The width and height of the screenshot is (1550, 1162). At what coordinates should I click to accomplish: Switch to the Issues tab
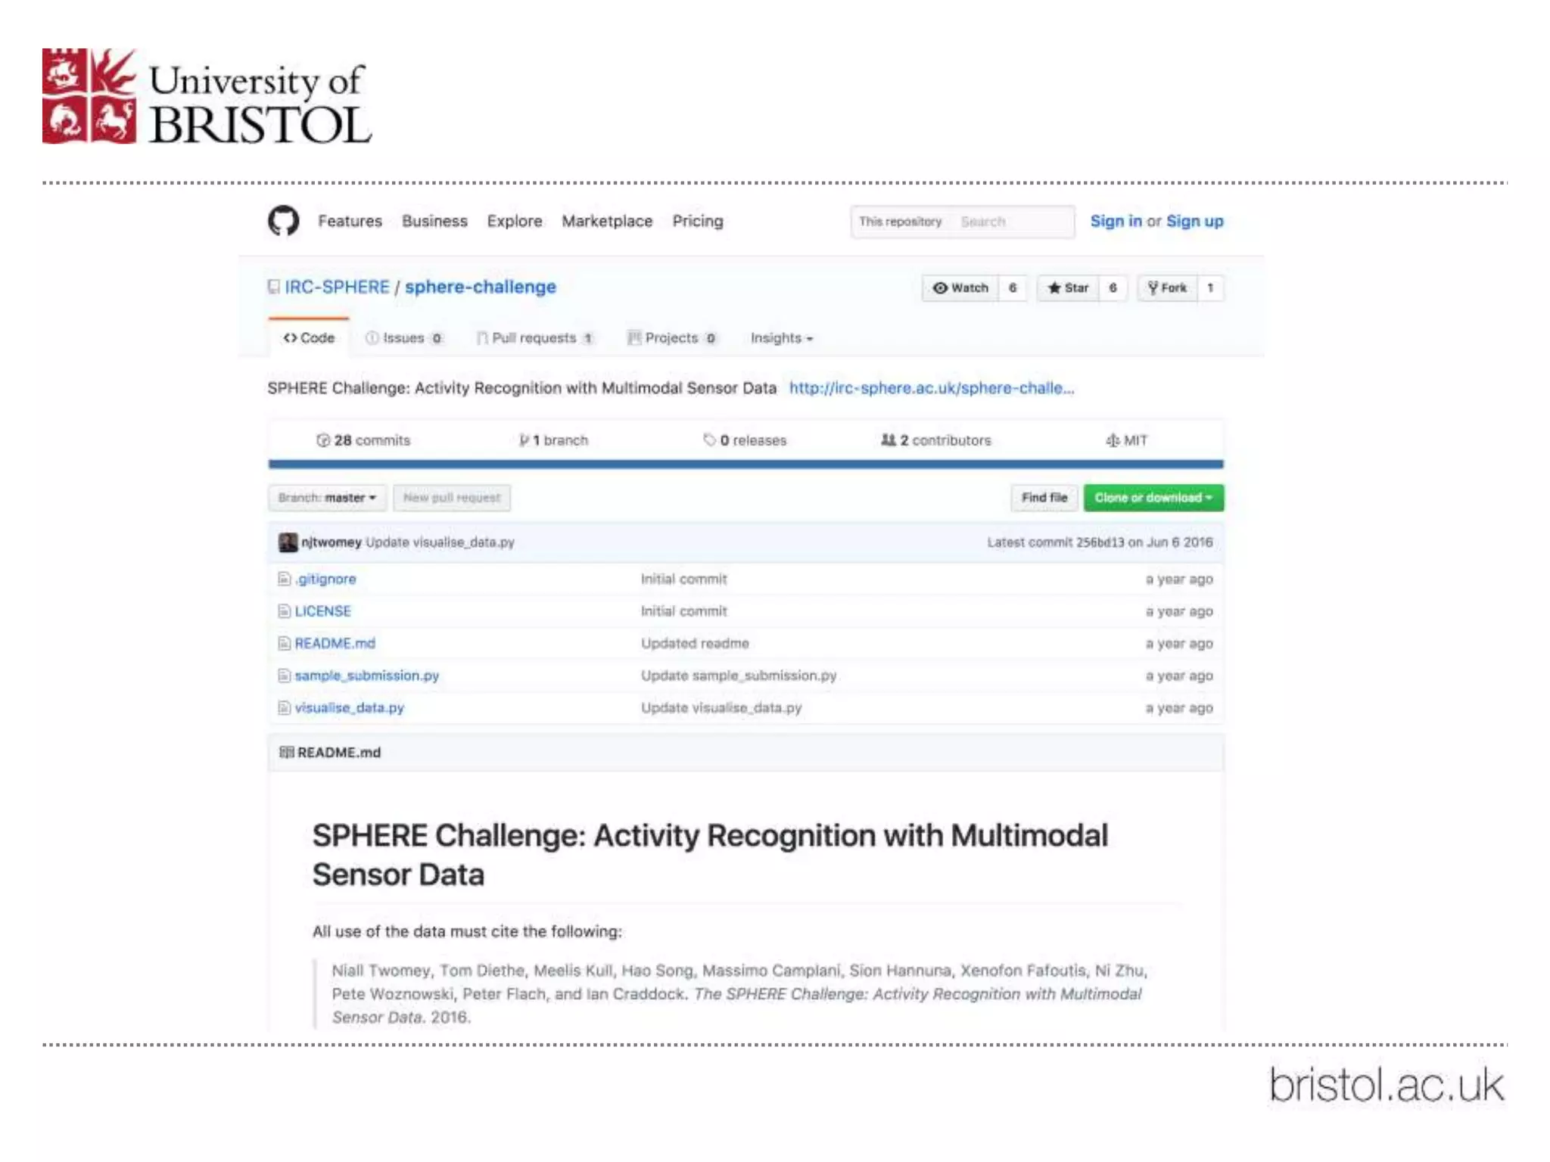coord(404,338)
